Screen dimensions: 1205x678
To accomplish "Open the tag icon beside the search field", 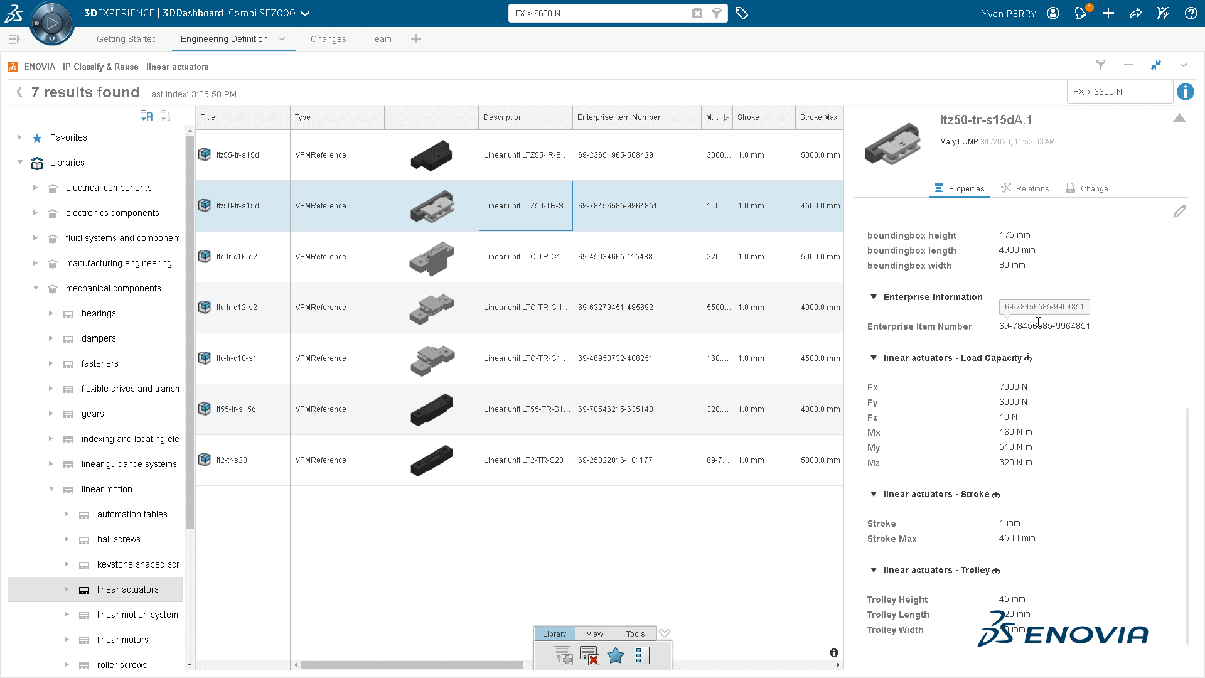I will (742, 13).
